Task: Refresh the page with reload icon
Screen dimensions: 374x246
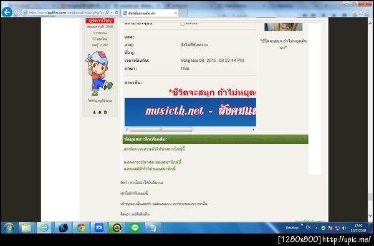Action: click(x=117, y=12)
